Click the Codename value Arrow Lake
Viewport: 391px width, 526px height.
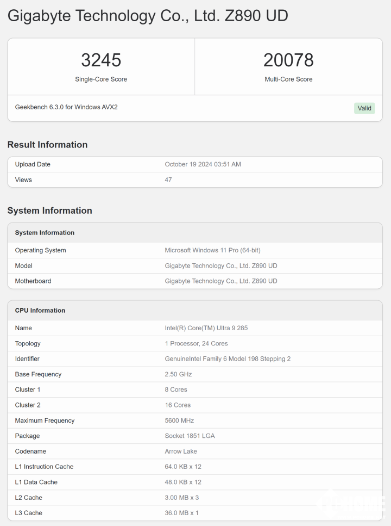[x=181, y=451]
